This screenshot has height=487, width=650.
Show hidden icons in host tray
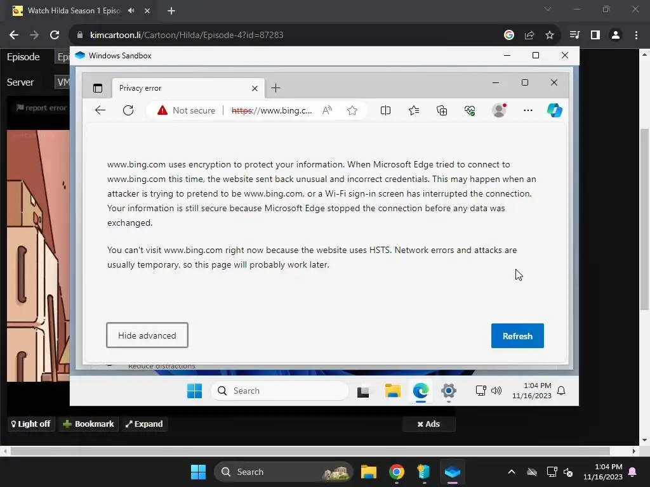pos(512,472)
